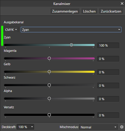Viewport: 125px width, 131px height.
Task: Open the Mischmodus Normal dropdown
Action: coord(98,127)
